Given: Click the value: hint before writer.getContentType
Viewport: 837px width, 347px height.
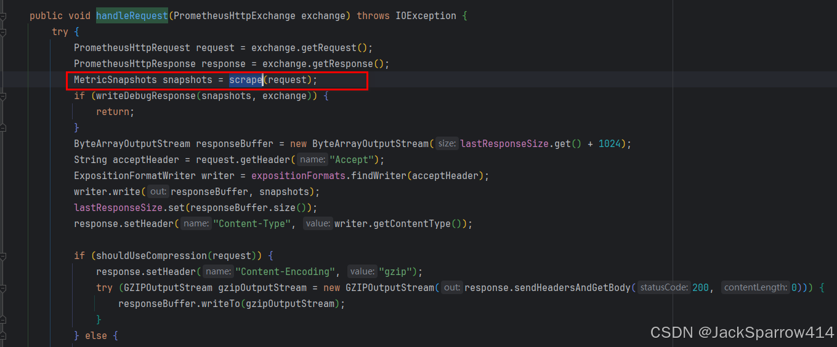Looking at the screenshot, I should (318, 224).
